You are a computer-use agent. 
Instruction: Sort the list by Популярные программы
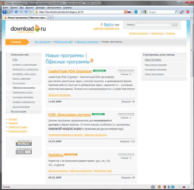click(x=156, y=70)
